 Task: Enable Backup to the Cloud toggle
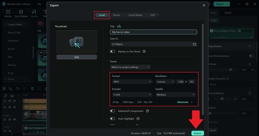click(112, 51)
